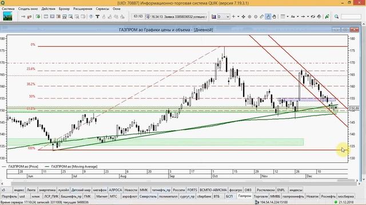Click the red disconnect icon
366x205 pixels.
(x=29, y=17)
